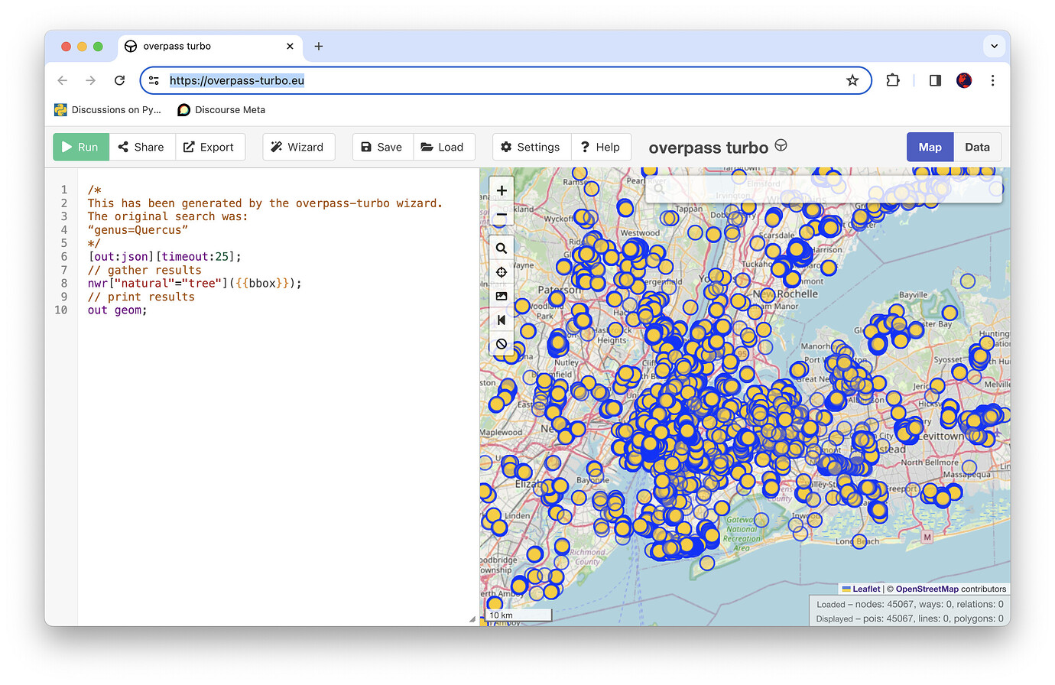This screenshot has height=685, width=1055.
Task: Open Chrome's three-dot menu
Action: click(992, 80)
